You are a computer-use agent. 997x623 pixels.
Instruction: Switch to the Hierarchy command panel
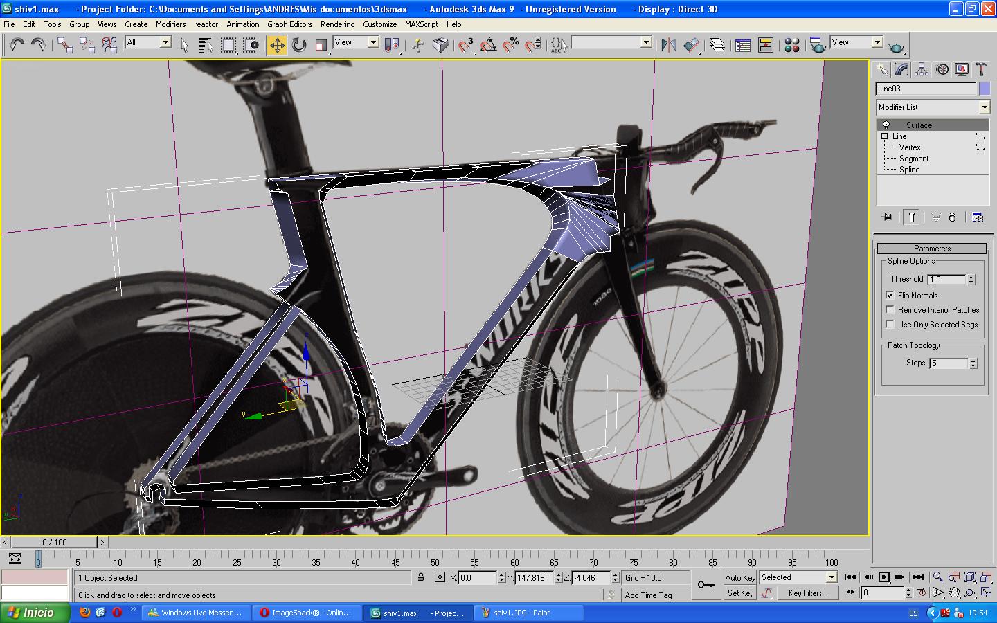coord(922,69)
